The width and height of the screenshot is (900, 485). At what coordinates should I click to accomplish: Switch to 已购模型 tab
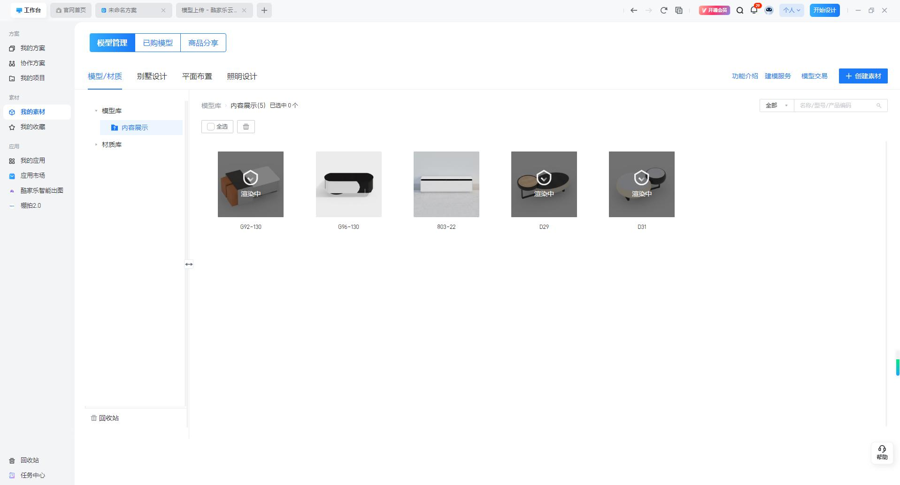[158, 43]
